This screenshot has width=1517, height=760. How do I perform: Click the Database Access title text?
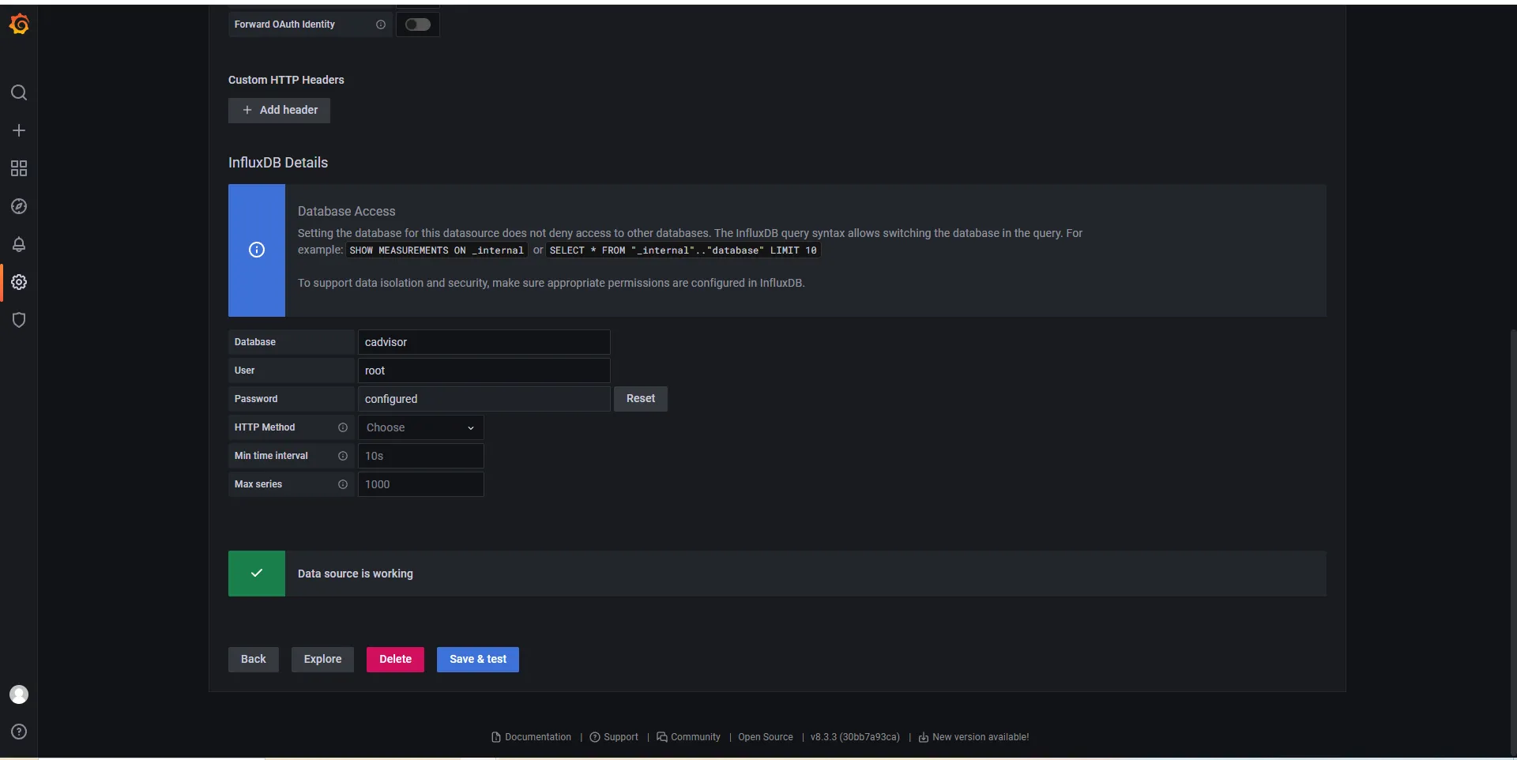pyautogui.click(x=347, y=212)
